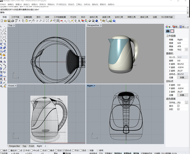
Task: Click the wallpaper file browse button
Action: coord(186,102)
